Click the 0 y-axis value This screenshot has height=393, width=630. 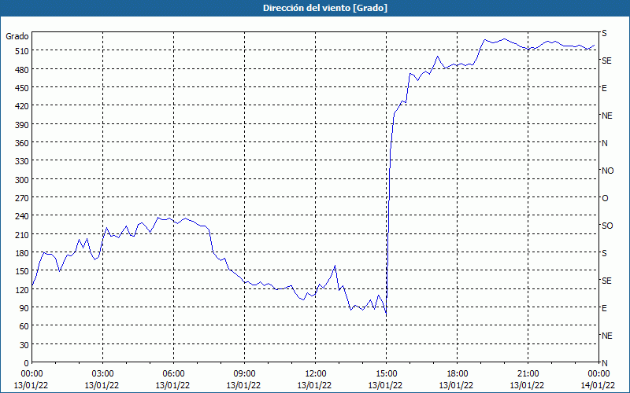point(27,363)
